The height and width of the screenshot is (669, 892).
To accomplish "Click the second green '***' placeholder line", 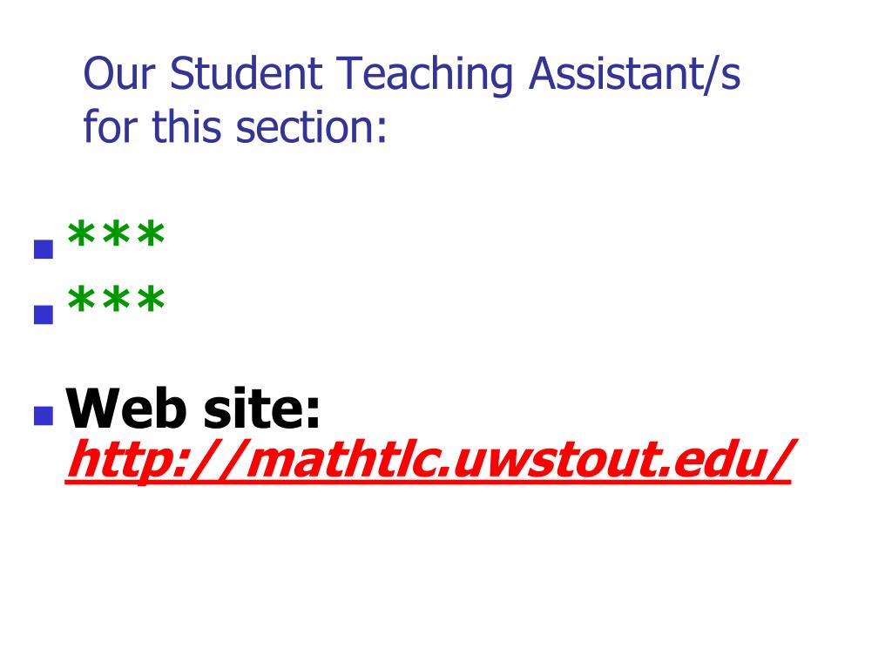I will (x=116, y=299).
